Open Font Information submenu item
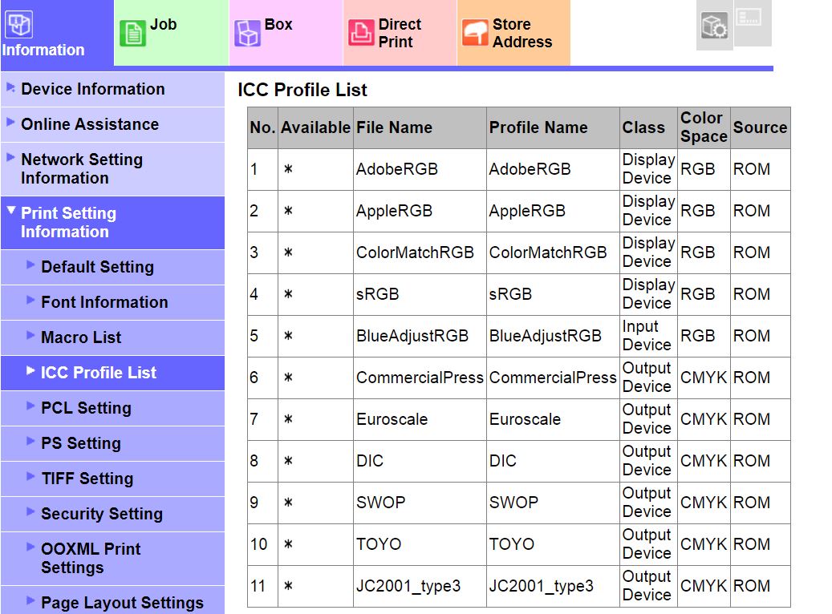This screenshot has width=832, height=614. click(x=112, y=303)
